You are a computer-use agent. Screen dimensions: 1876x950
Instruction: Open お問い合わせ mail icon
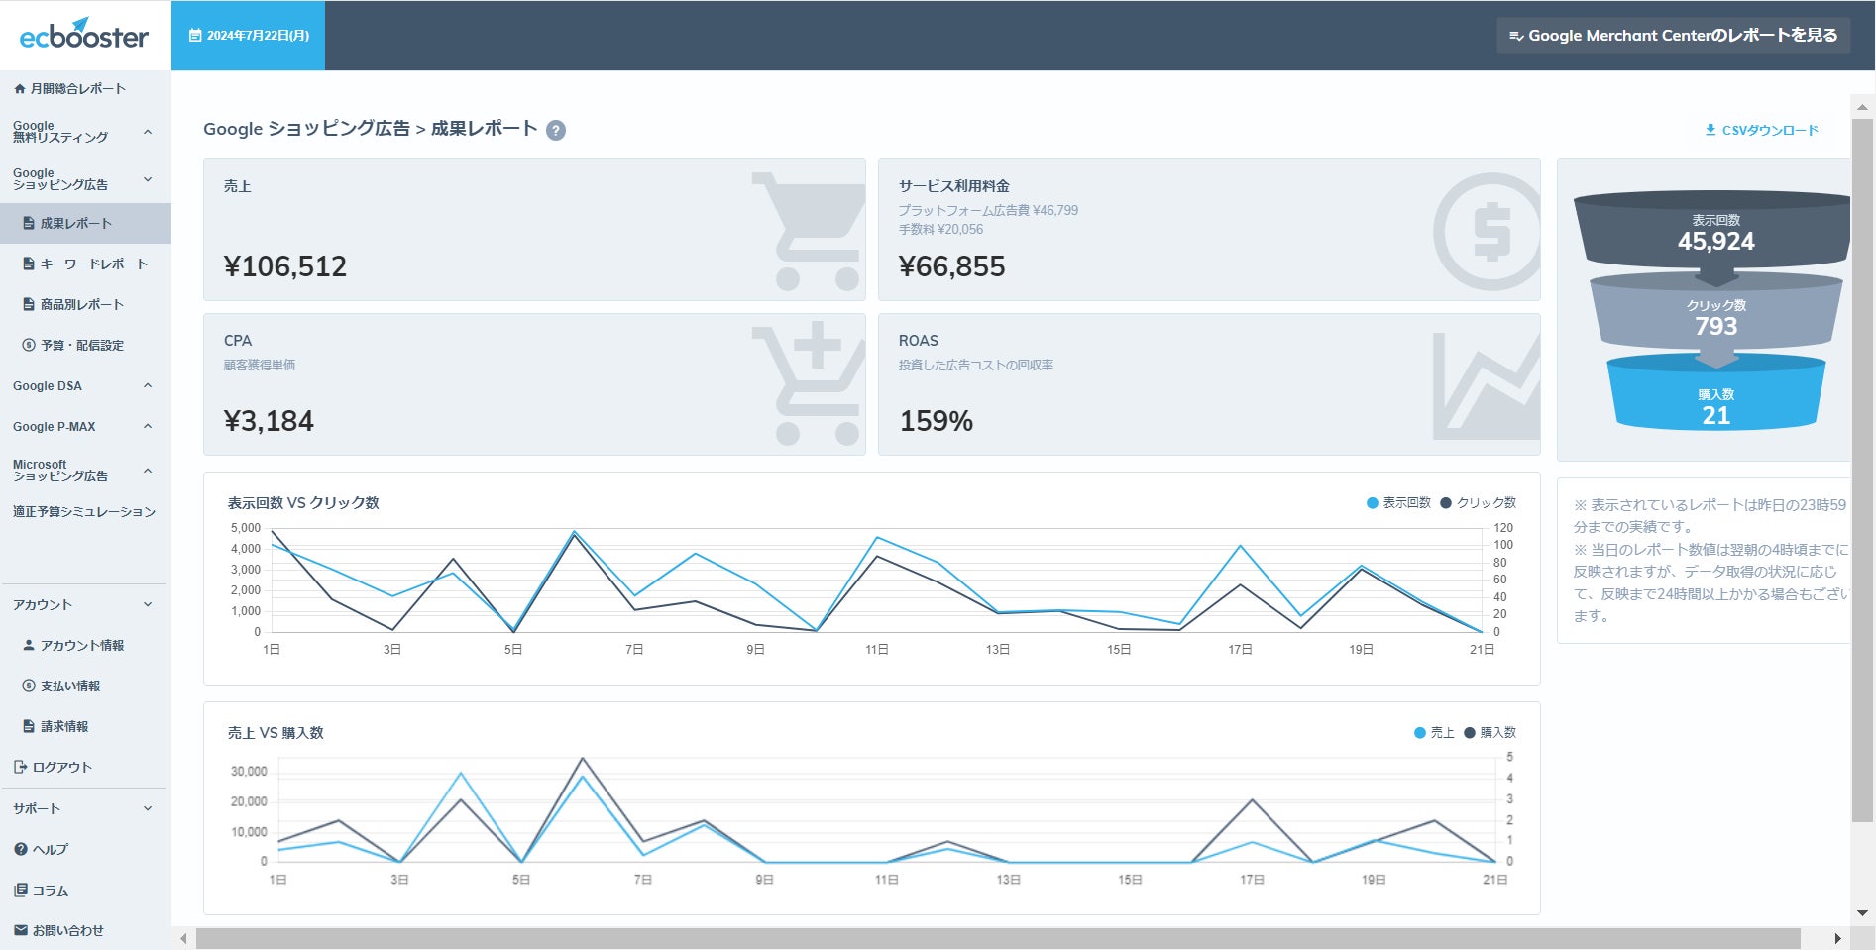[x=20, y=930]
